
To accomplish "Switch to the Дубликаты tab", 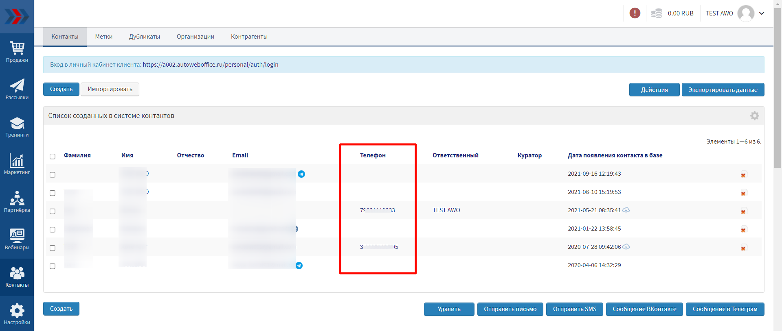I will click(x=144, y=37).
